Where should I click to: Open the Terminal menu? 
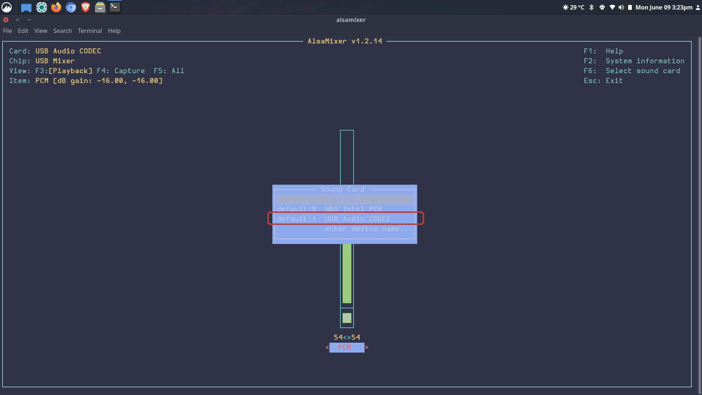click(x=90, y=31)
